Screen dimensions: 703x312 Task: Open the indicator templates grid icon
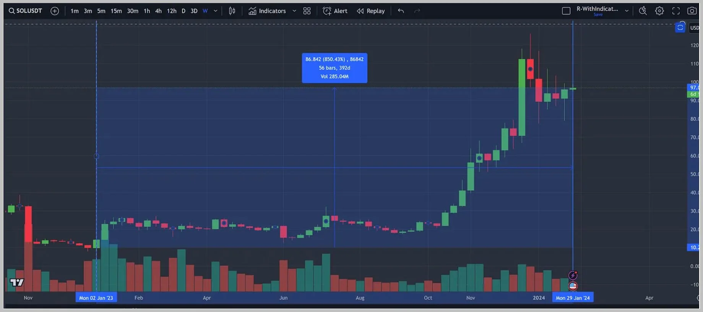click(307, 11)
